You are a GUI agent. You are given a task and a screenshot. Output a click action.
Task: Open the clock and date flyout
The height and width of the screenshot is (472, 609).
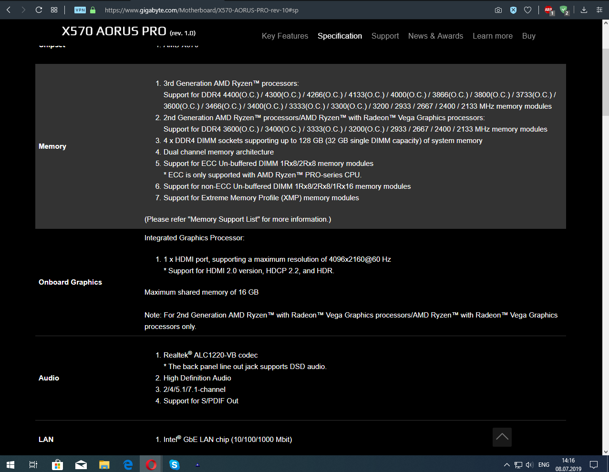click(x=568, y=465)
